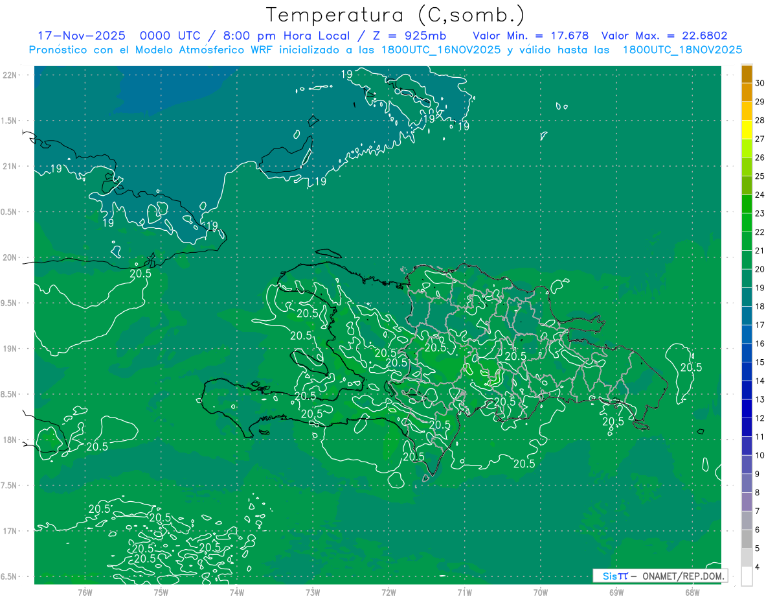Image resolution: width=777 pixels, height=601 pixels.
Task: Click the "74W" longitude axis label
Action: pyautogui.click(x=236, y=592)
